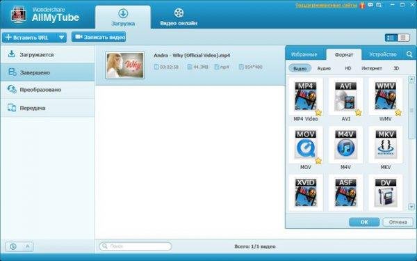Open the Формат tab
Screen dimensions: 417x261
344,54
